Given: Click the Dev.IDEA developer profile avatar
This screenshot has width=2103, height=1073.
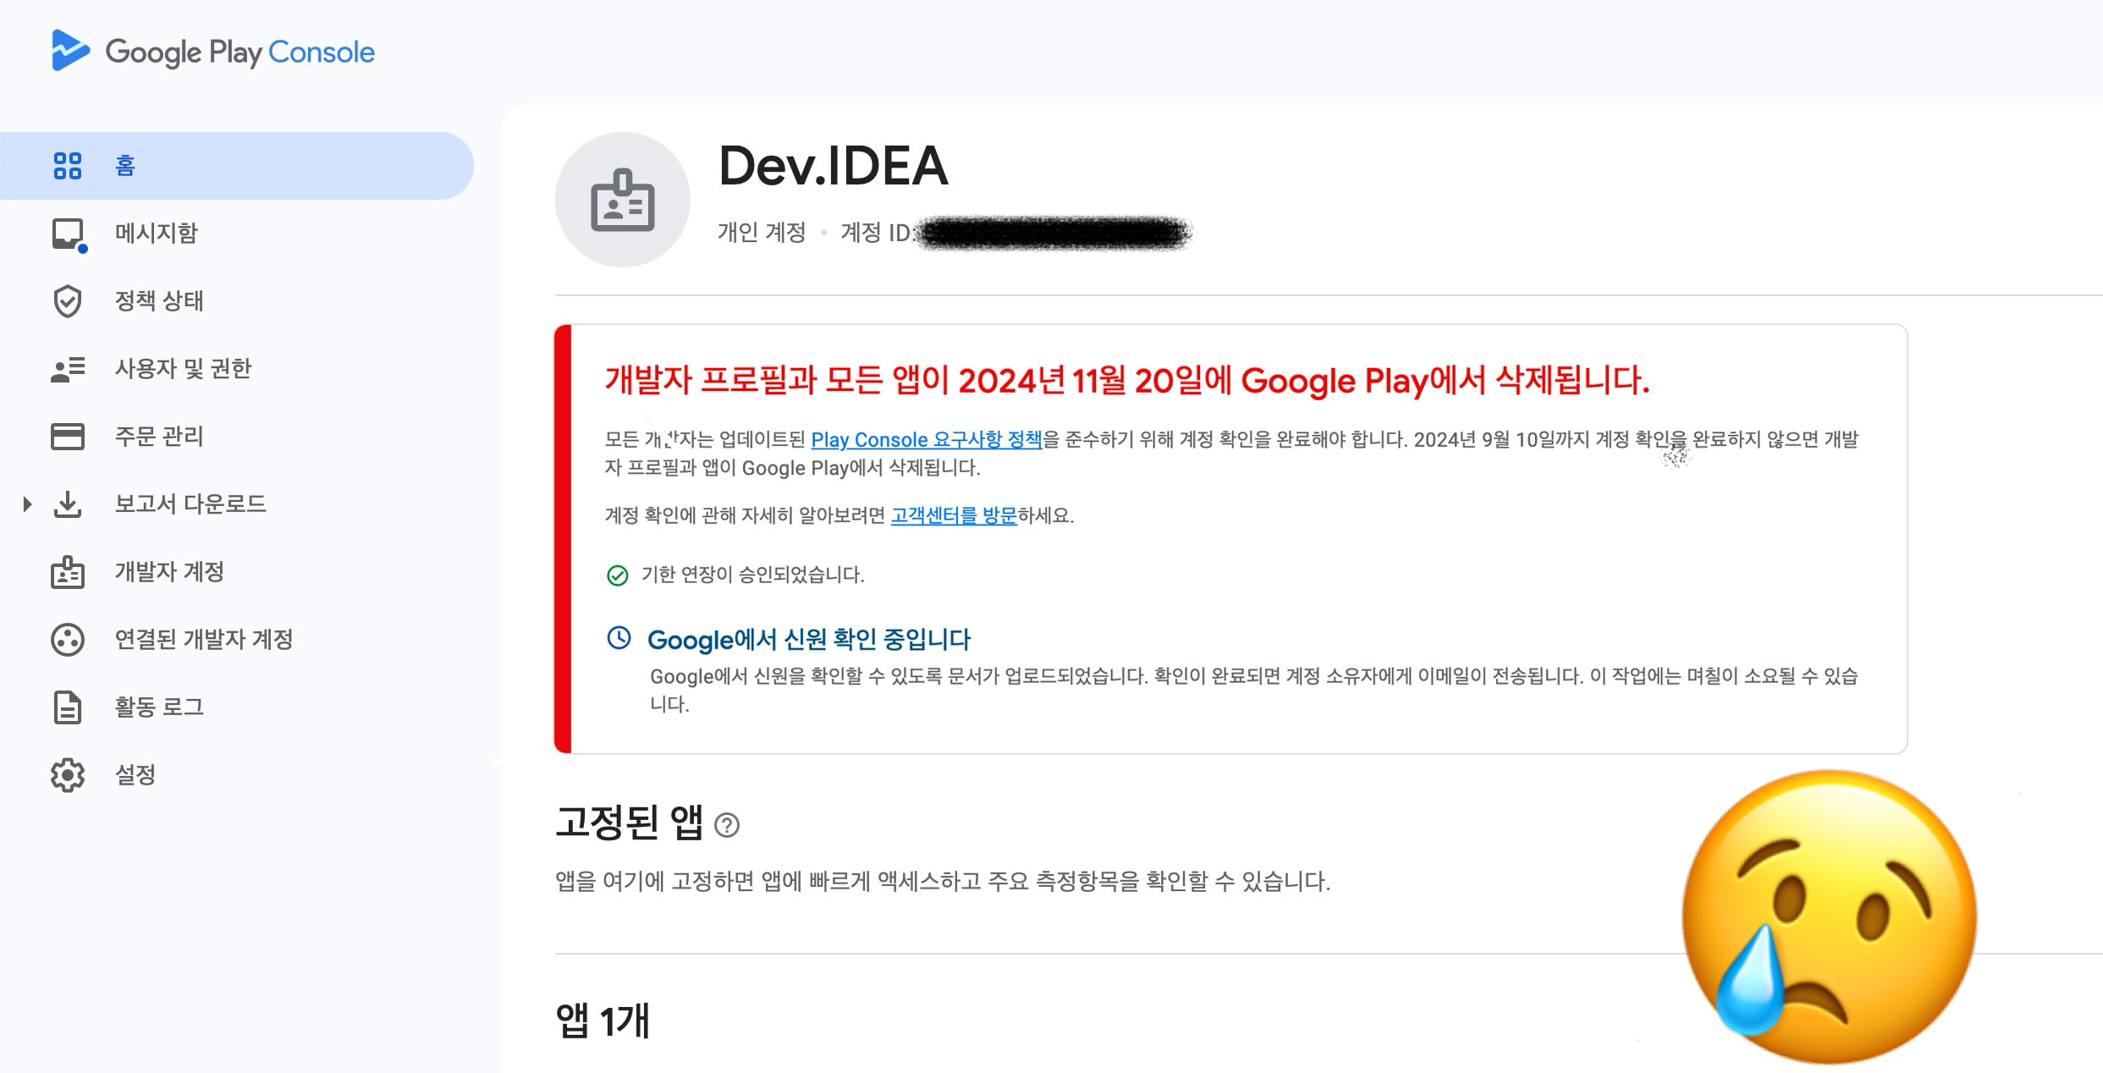Looking at the screenshot, I should click(623, 200).
